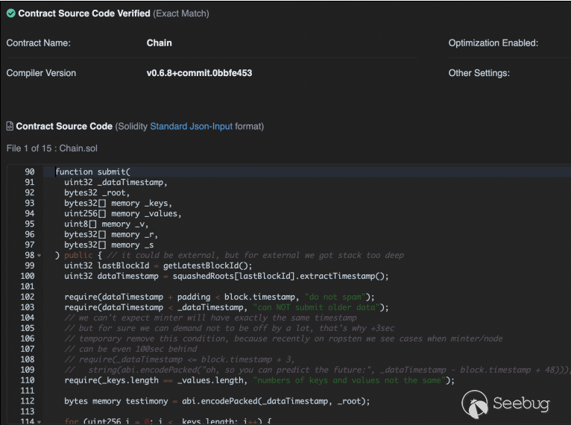
Task: Click line number 110 in the gutter
Action: [x=29, y=380]
